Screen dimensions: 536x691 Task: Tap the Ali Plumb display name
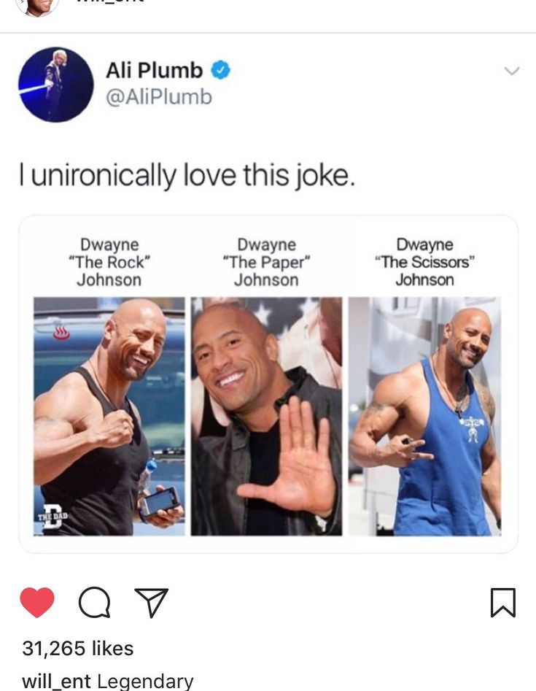[x=154, y=70]
